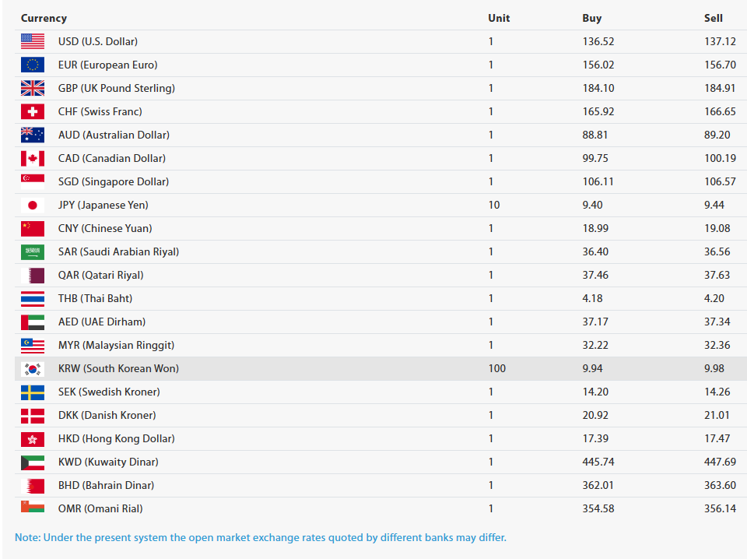Select the MYR (Malaysian Ringgit) label

116,345
